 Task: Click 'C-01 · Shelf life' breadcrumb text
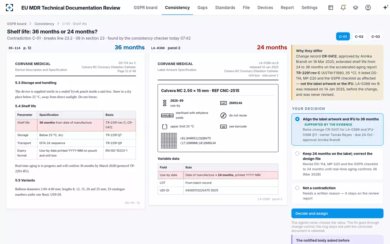tap(74, 24)
